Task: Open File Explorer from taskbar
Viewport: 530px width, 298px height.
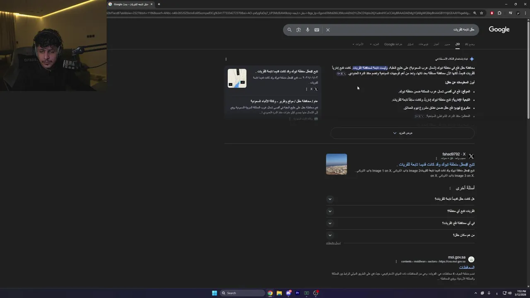Action: tap(279, 293)
